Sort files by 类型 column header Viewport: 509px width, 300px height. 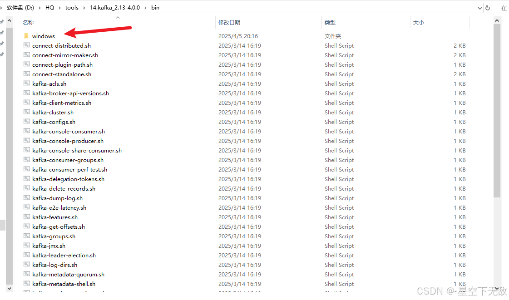coord(330,22)
